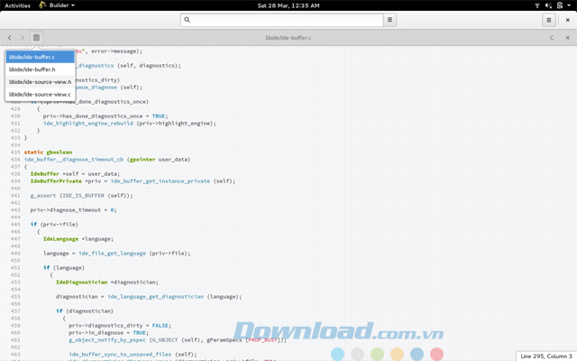This screenshot has width=577, height=361.
Task: Open the Builder application menu
Action: pos(55,5)
